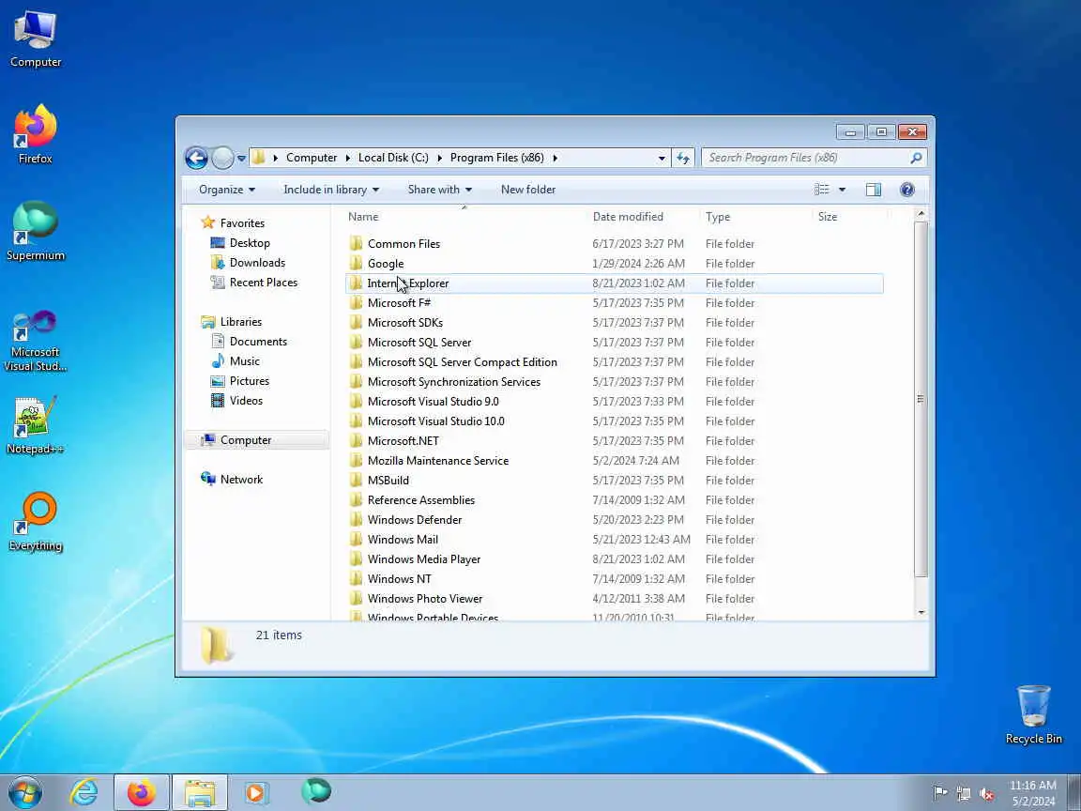
Task: Open the Organize dropdown menu
Action: click(x=227, y=190)
